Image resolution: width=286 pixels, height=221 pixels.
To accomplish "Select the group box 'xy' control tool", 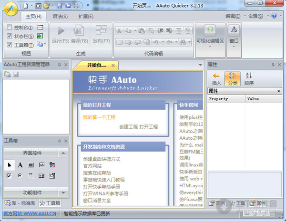I will [x=31, y=176].
